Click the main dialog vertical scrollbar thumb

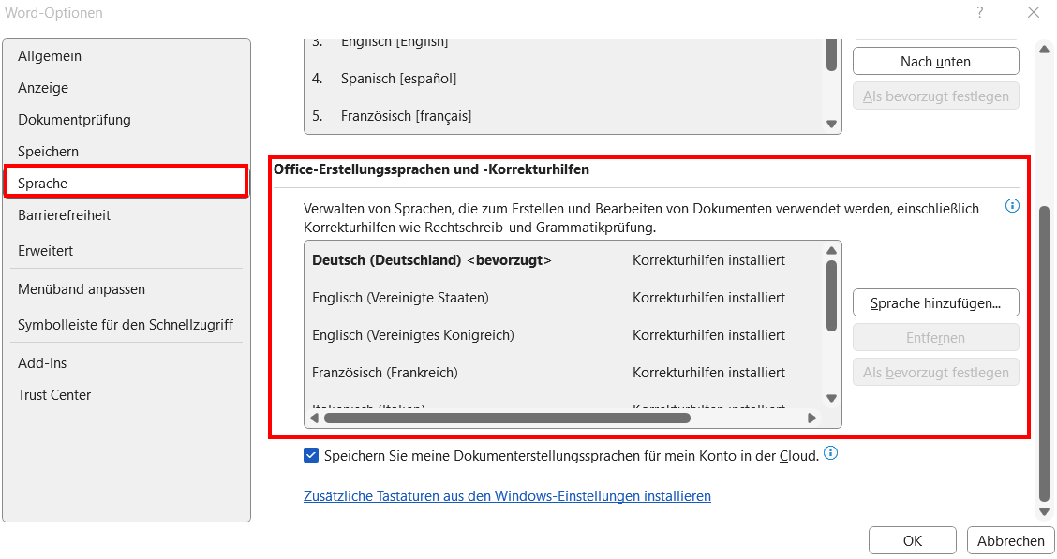[1044, 354]
